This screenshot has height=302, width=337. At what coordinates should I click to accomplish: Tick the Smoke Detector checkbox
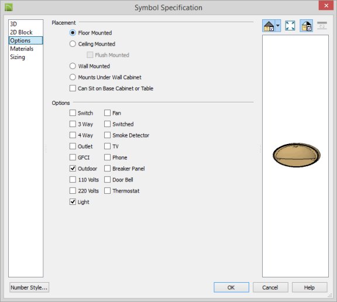click(107, 135)
